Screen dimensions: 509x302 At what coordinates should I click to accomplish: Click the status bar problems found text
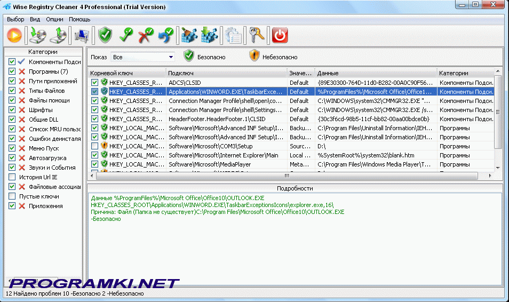tap(75, 293)
